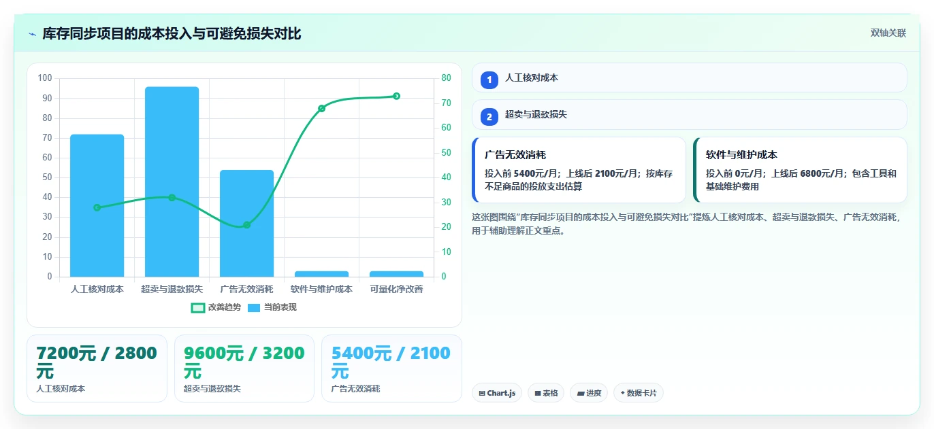
Task: Click the summary paragraph starting 这张图围绕
Action: tap(688, 224)
